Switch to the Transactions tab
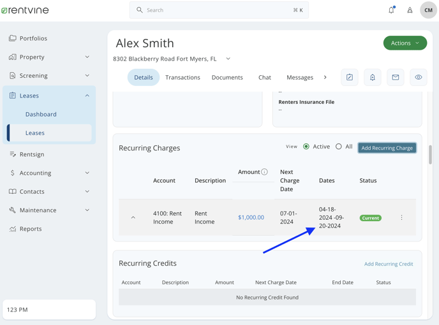Screen dimensions: 439x325 182,77
